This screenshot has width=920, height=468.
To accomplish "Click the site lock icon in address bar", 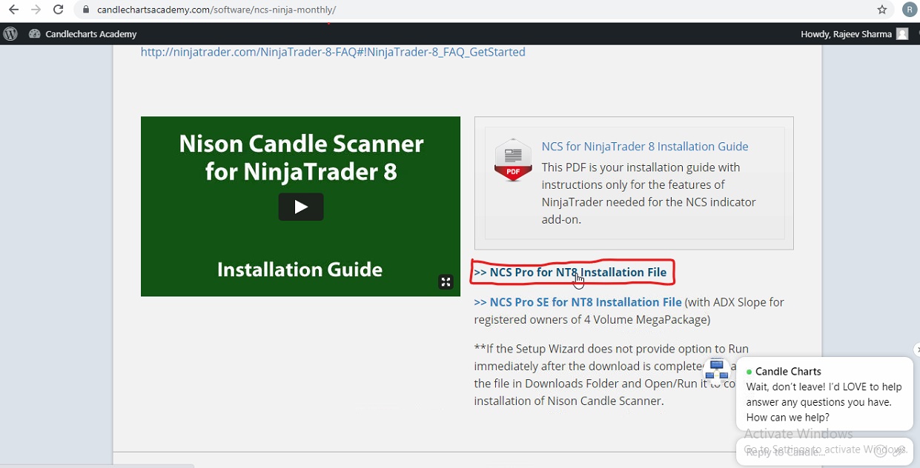I will click(87, 10).
